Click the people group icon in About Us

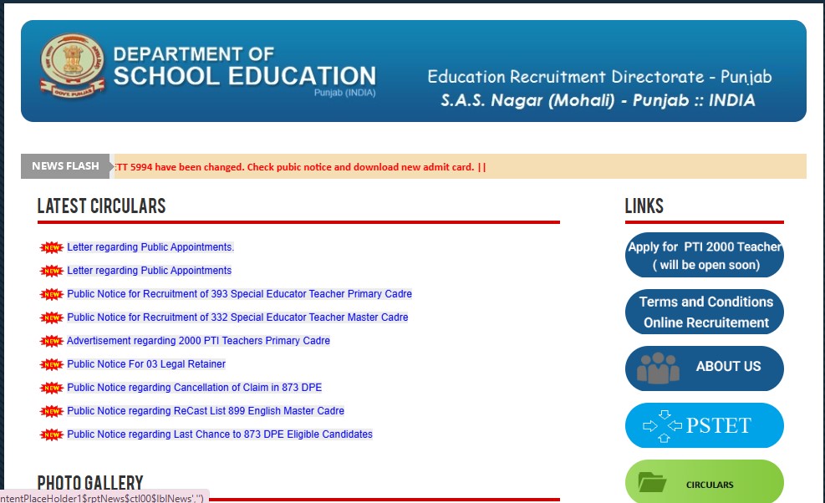[x=658, y=368]
